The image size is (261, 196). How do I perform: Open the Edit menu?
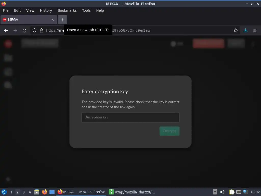point(17,10)
